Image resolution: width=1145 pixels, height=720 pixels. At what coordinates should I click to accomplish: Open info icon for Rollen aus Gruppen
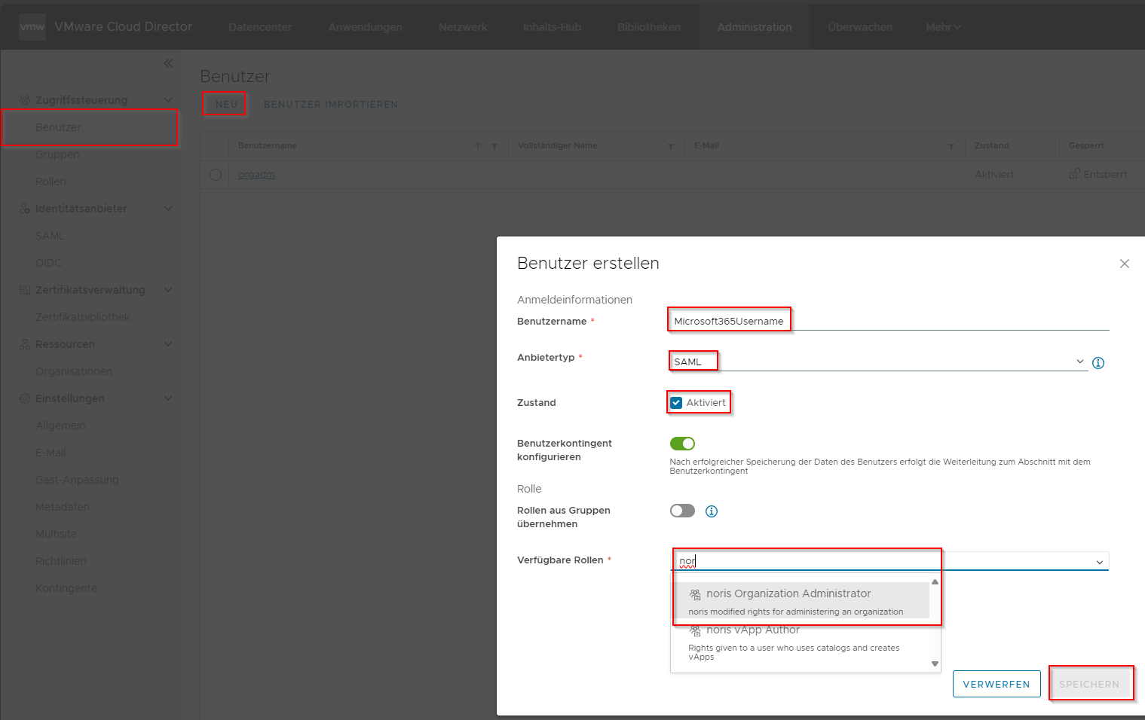[711, 511]
